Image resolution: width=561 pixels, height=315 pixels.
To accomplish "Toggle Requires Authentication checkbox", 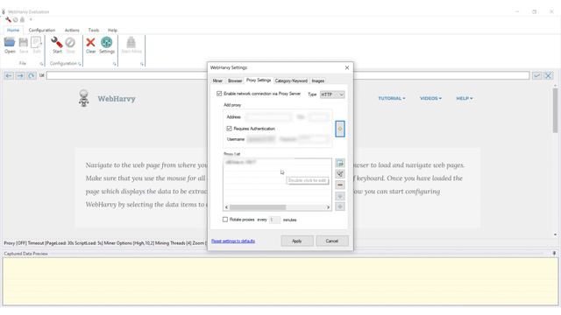I will pyautogui.click(x=229, y=129).
